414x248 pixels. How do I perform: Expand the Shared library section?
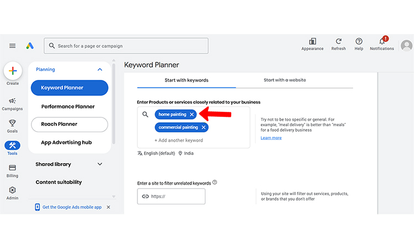(x=100, y=164)
